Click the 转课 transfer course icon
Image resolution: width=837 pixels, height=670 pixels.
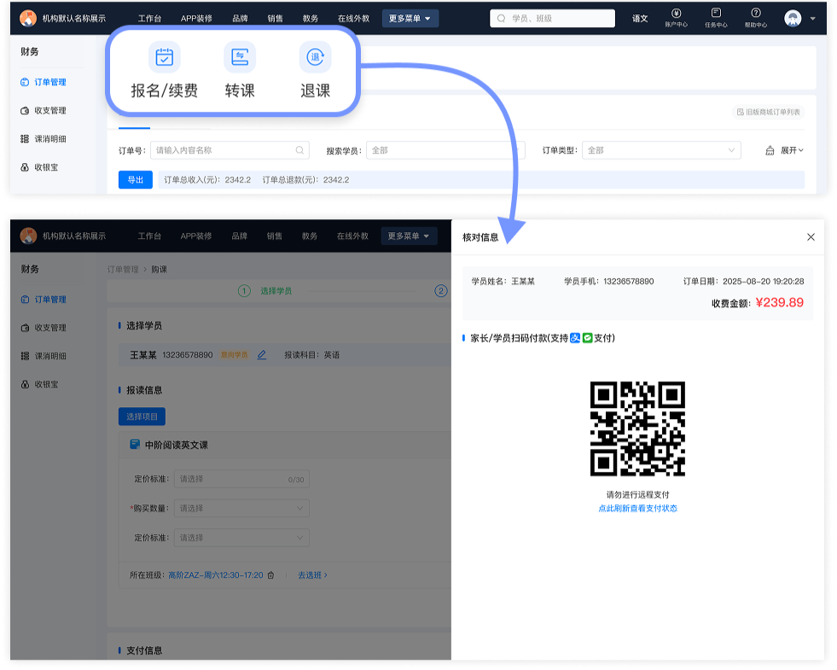(x=239, y=58)
